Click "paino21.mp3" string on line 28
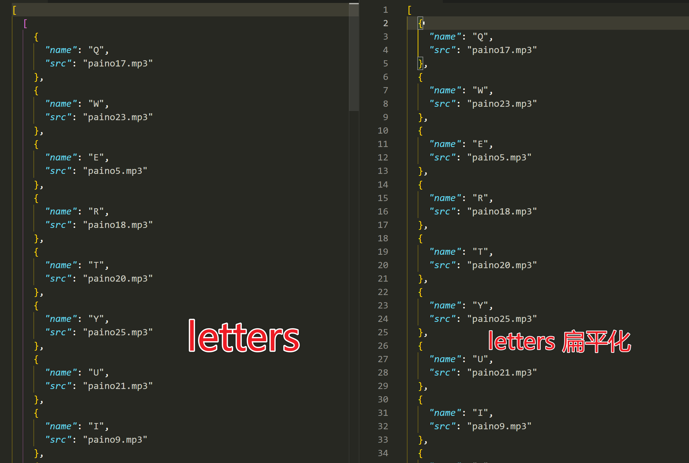 pyautogui.click(x=502, y=373)
